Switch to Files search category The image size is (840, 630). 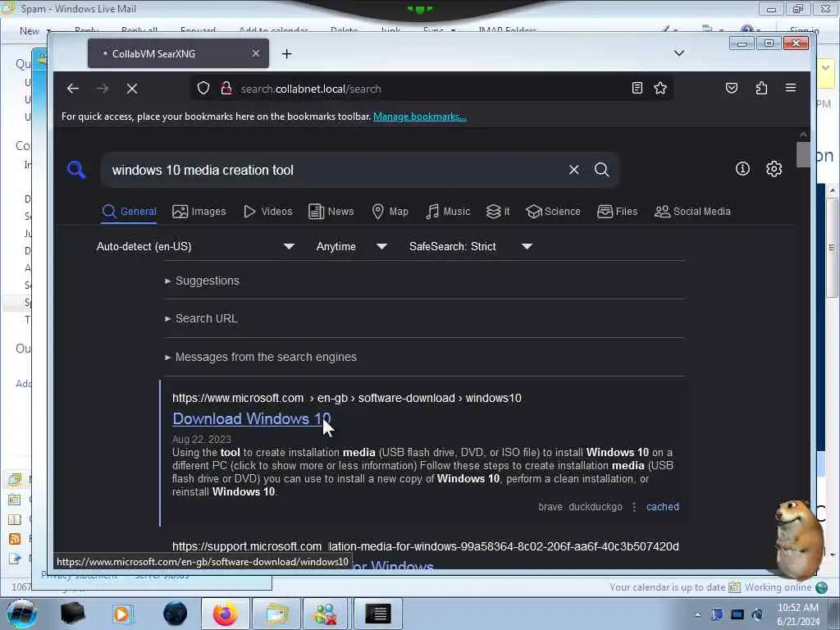[617, 212]
